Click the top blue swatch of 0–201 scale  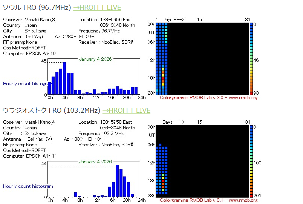251,127
